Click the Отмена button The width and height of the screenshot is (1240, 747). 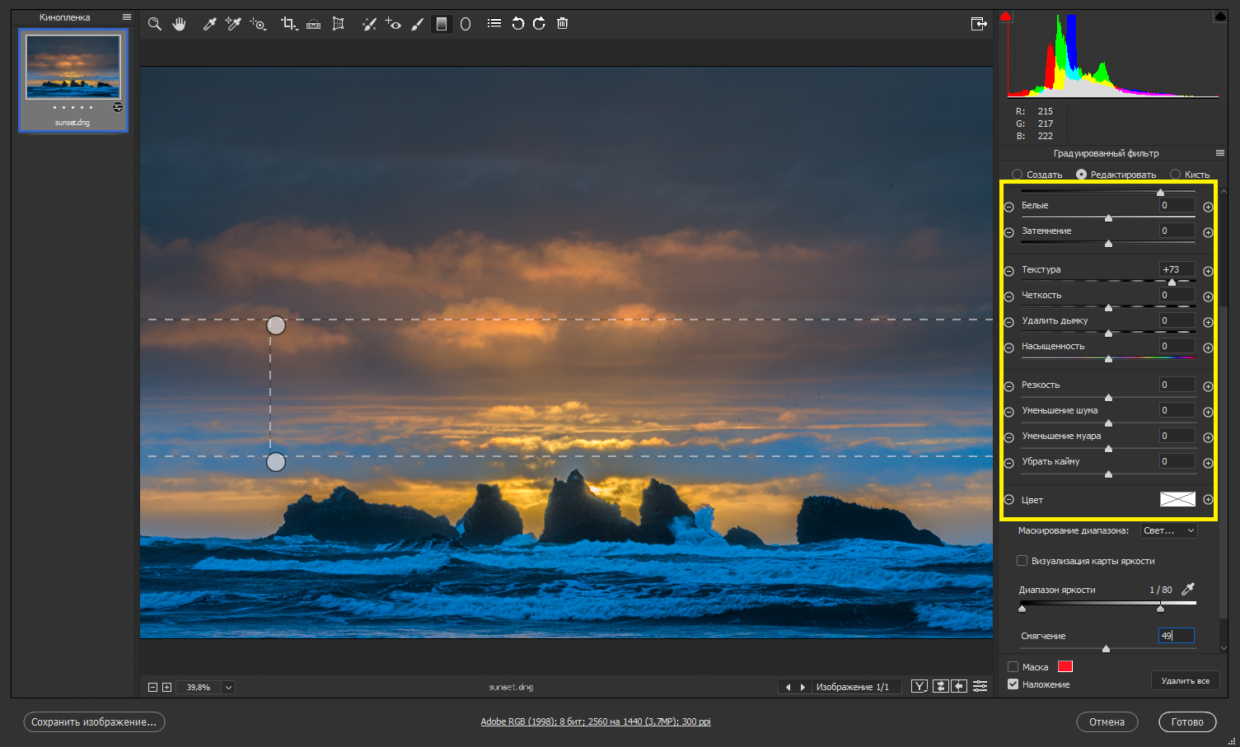point(1107,722)
